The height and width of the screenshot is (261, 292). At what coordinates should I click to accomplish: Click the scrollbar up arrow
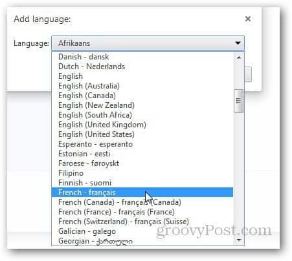(239, 57)
